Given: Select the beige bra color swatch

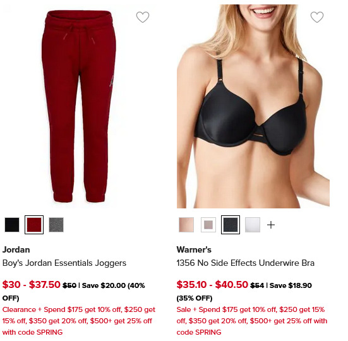Looking at the screenshot, I should point(186,225).
